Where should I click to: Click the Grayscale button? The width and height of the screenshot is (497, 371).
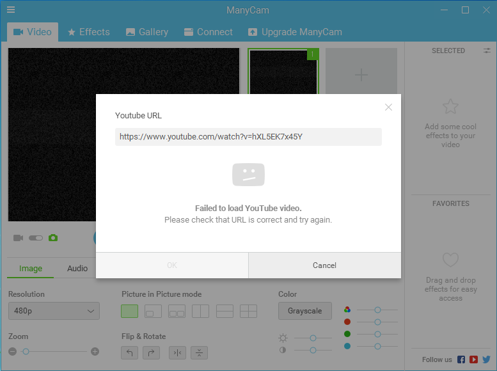point(305,311)
